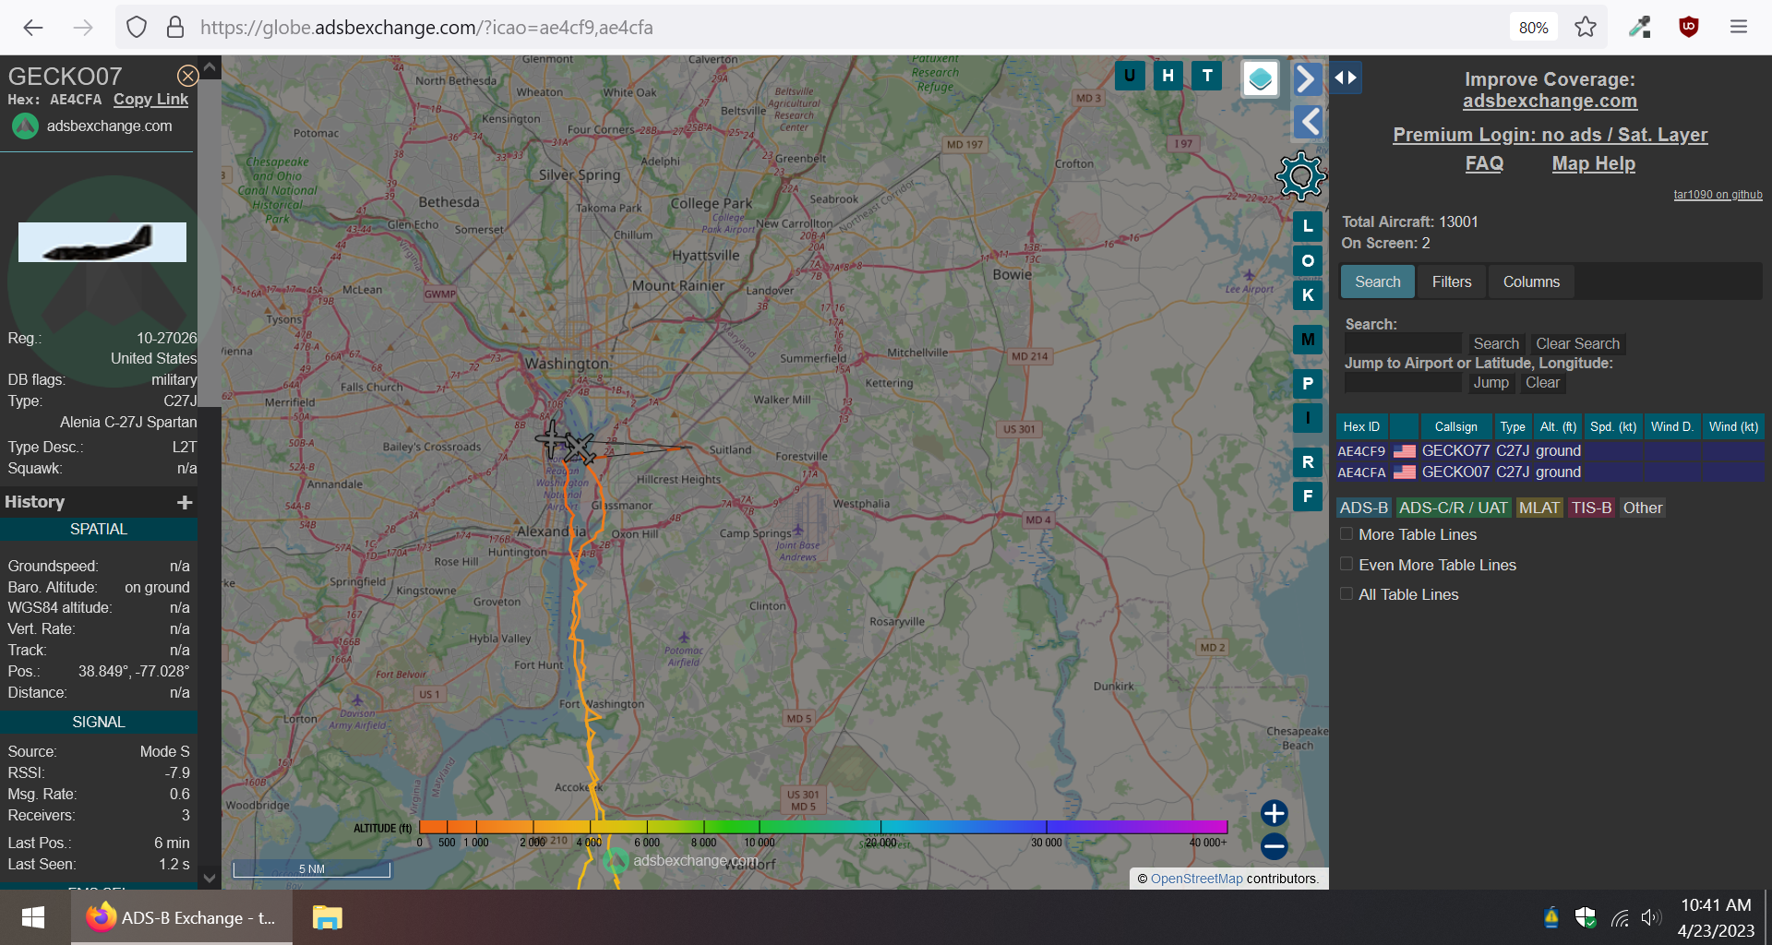Click the R map button
The width and height of the screenshot is (1772, 945).
pyautogui.click(x=1308, y=462)
